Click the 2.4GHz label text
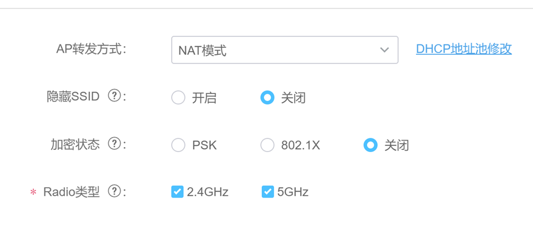 point(207,192)
